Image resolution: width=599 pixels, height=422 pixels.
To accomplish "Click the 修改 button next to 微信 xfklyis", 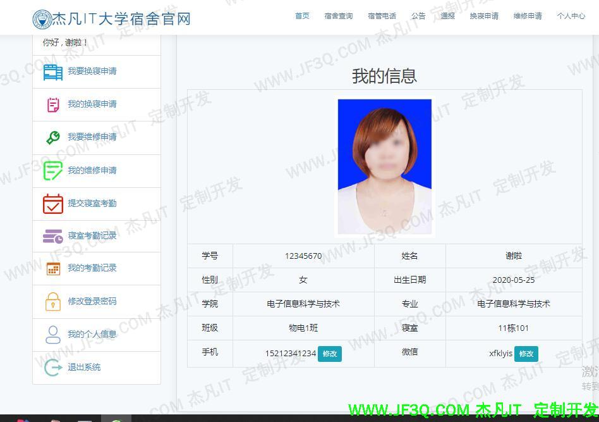I will click(x=526, y=354).
